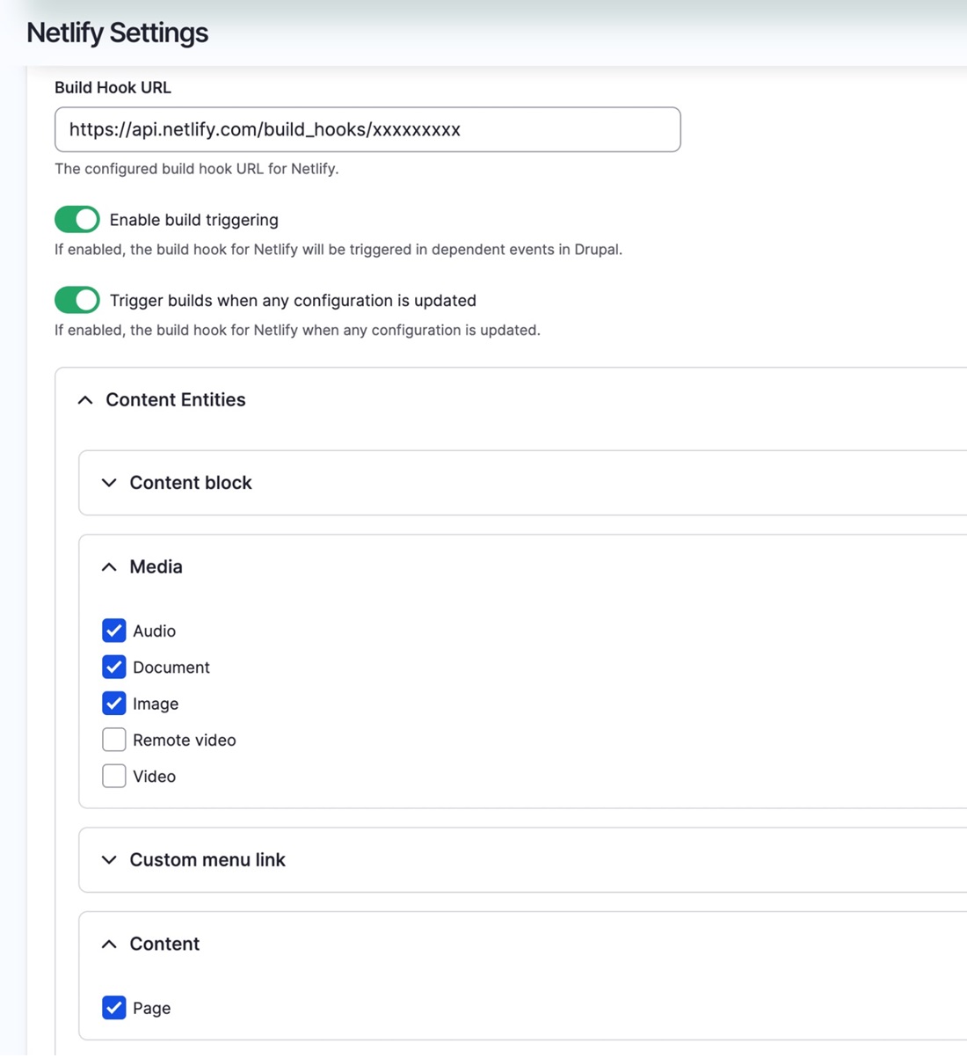This screenshot has width=967, height=1058.
Task: Turn off builds when configuration is updated
Action: pos(76,300)
